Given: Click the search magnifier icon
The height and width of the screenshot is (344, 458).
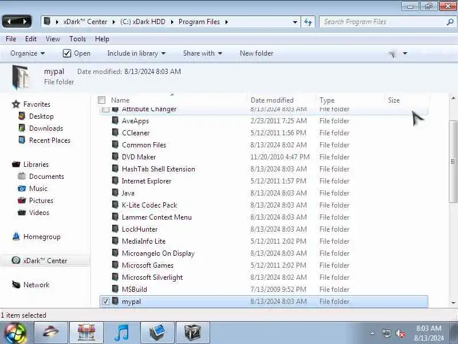Looking at the screenshot, I should tap(450, 22).
